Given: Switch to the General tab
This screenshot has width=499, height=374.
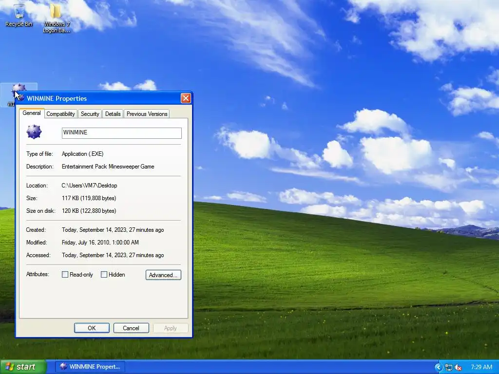Looking at the screenshot, I should pos(32,113).
